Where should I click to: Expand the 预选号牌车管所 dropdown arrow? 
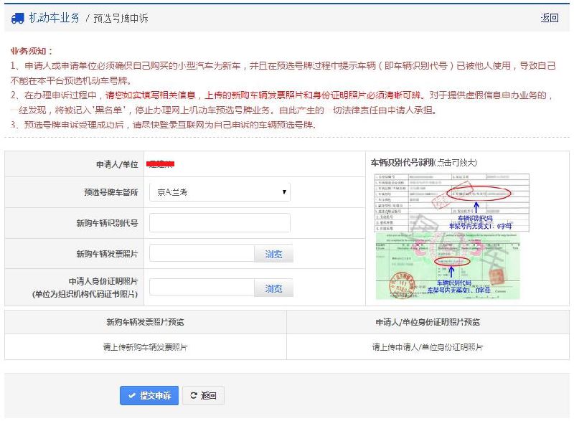click(x=285, y=192)
